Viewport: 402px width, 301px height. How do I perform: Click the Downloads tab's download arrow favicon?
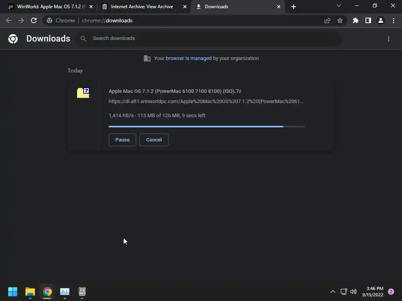click(198, 7)
